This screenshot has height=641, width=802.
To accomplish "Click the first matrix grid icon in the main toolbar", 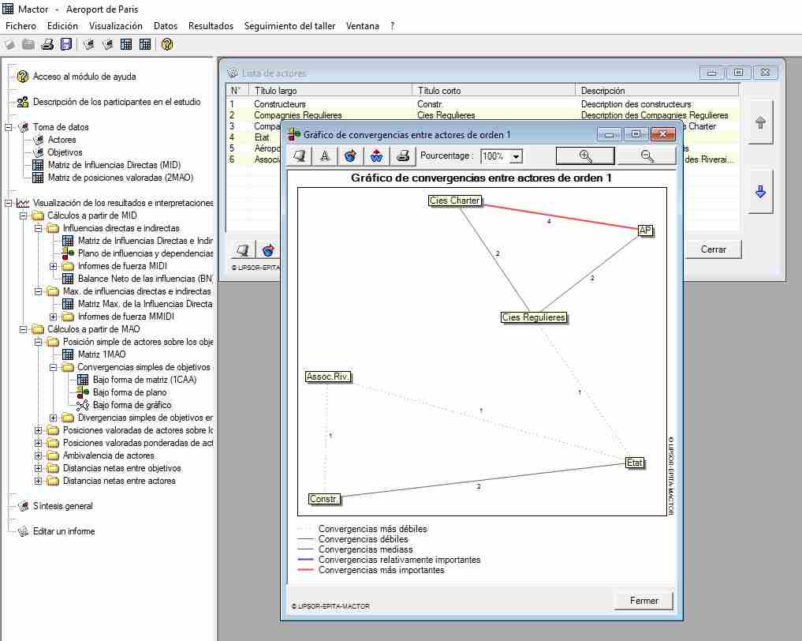I will tap(126, 44).
